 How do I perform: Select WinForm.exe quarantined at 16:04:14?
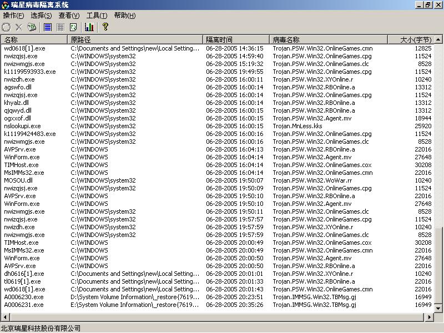[x=218, y=157]
